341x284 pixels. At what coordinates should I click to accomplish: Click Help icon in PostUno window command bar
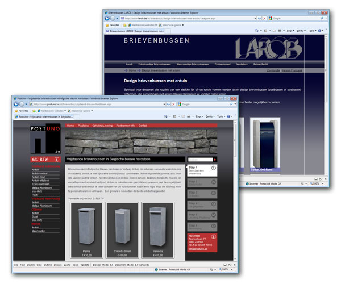228,116
